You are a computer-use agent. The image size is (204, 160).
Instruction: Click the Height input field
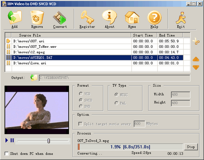tap(181, 103)
